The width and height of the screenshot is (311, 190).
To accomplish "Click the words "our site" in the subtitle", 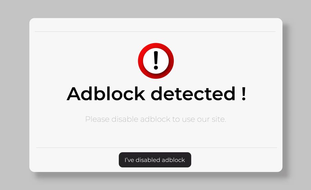I will 211,119.
